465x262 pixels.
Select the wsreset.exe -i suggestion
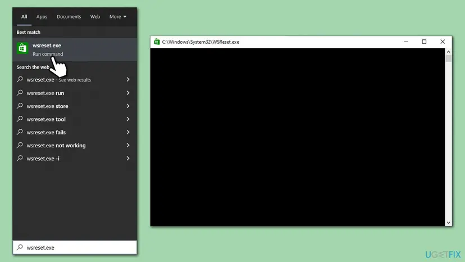(75, 159)
